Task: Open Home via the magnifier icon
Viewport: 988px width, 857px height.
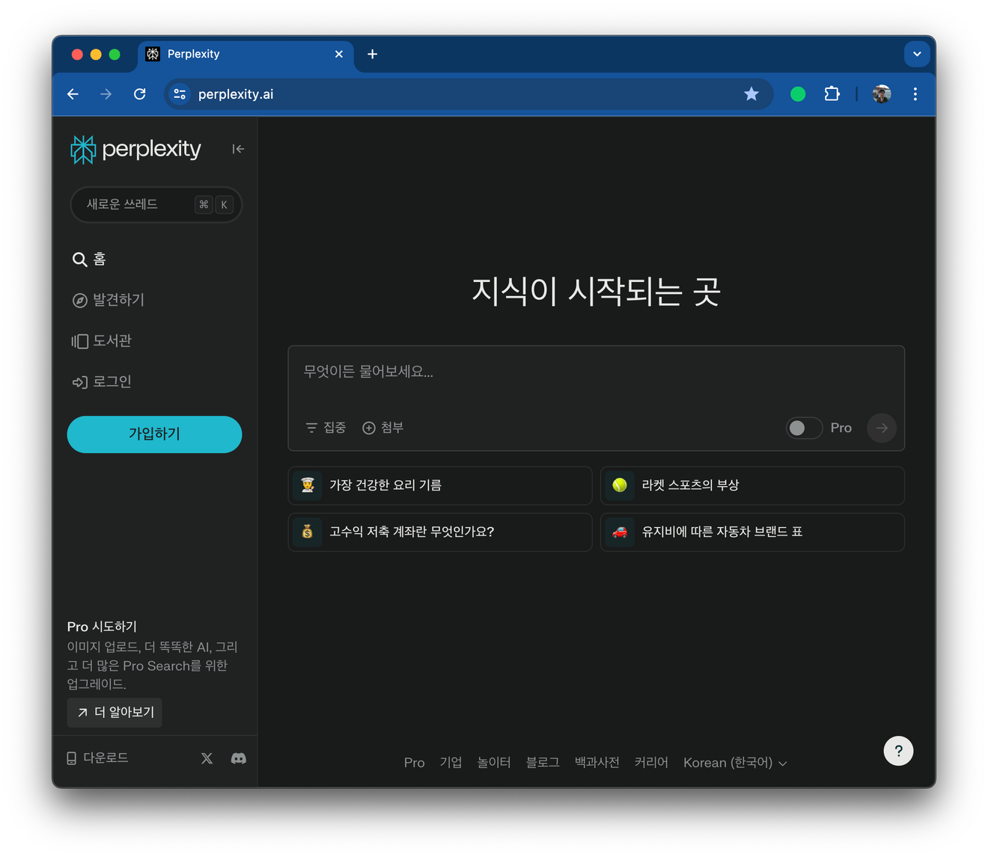Action: click(x=79, y=259)
